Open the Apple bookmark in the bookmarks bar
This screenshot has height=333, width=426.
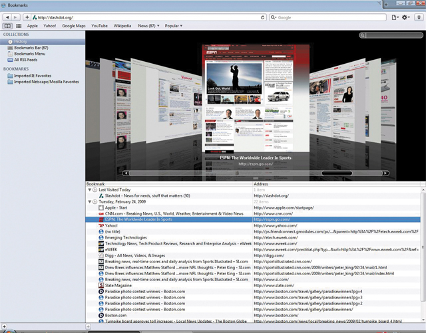(x=33, y=26)
